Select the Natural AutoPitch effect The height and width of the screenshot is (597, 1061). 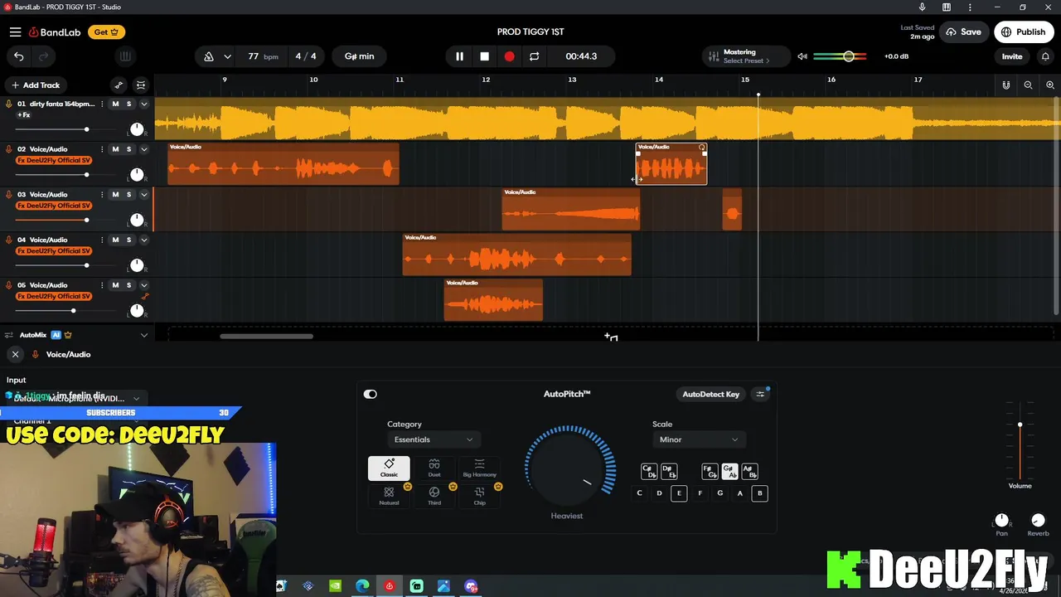click(389, 496)
